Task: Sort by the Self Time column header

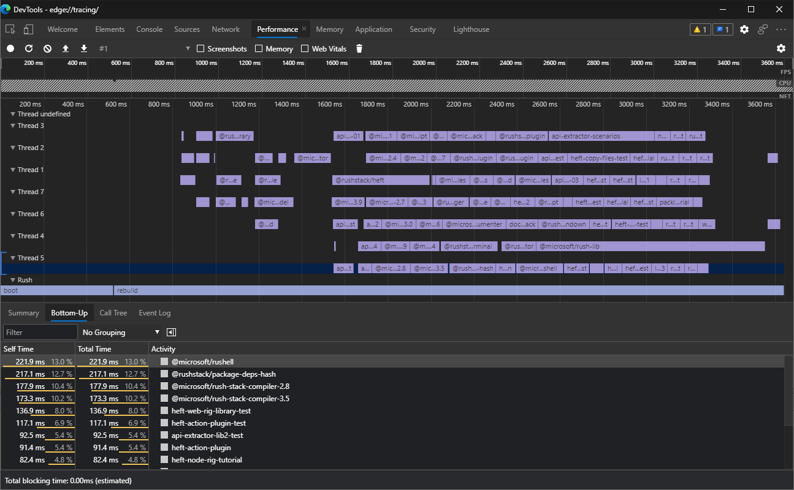Action: coord(37,349)
